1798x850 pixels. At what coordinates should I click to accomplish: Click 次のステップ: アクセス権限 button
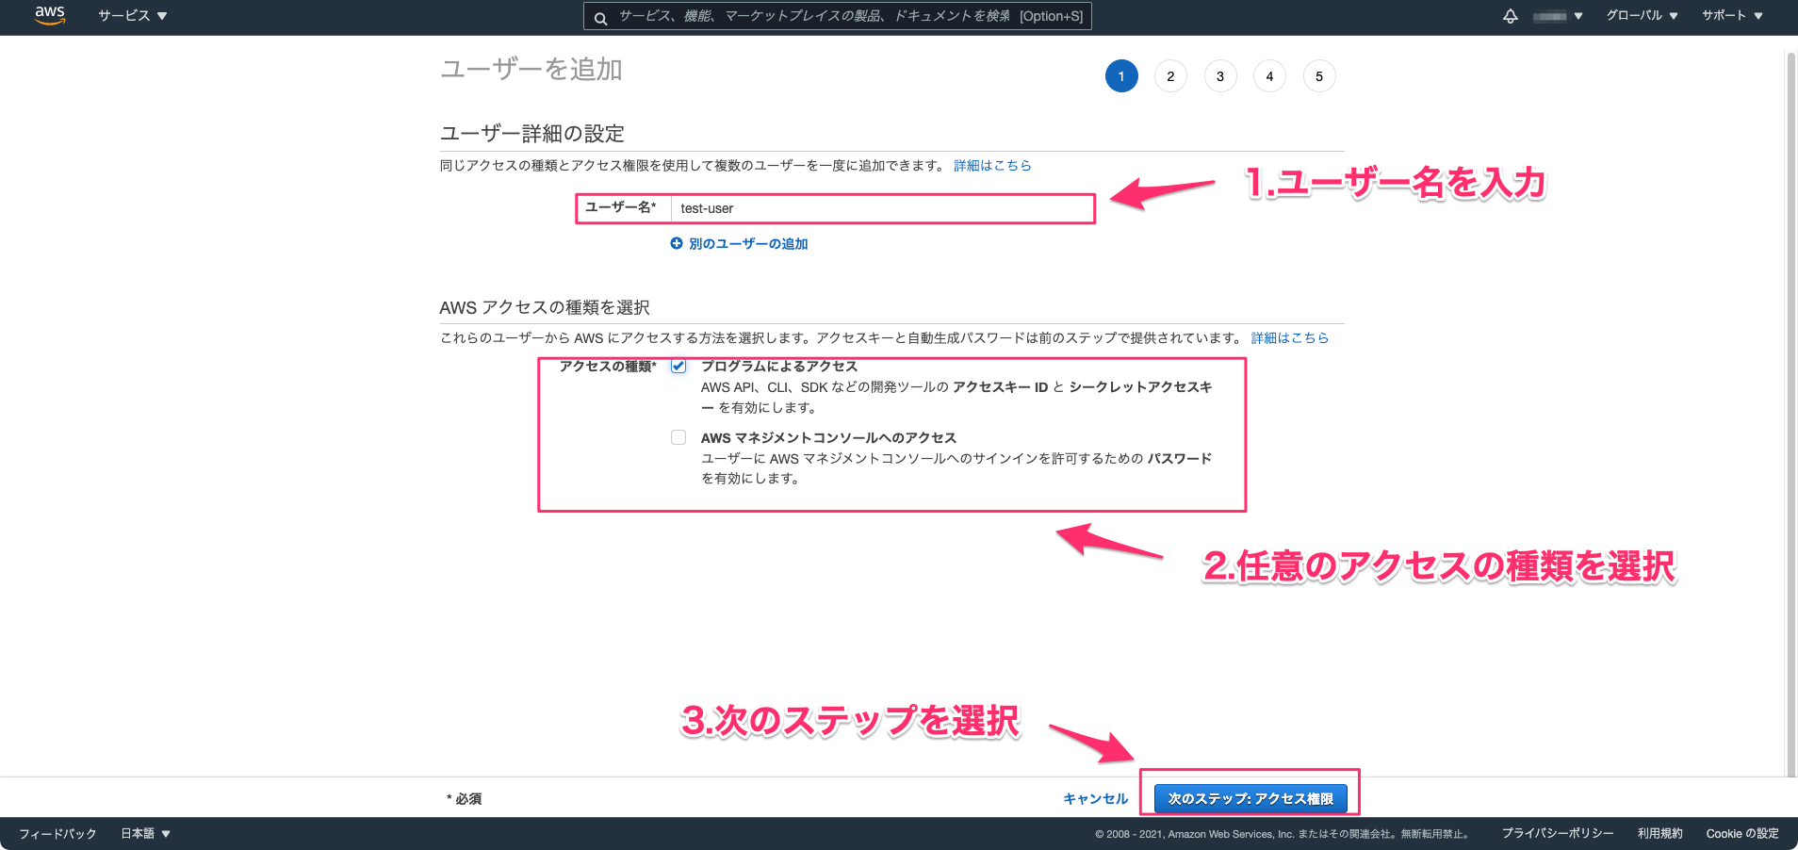[x=1250, y=798]
